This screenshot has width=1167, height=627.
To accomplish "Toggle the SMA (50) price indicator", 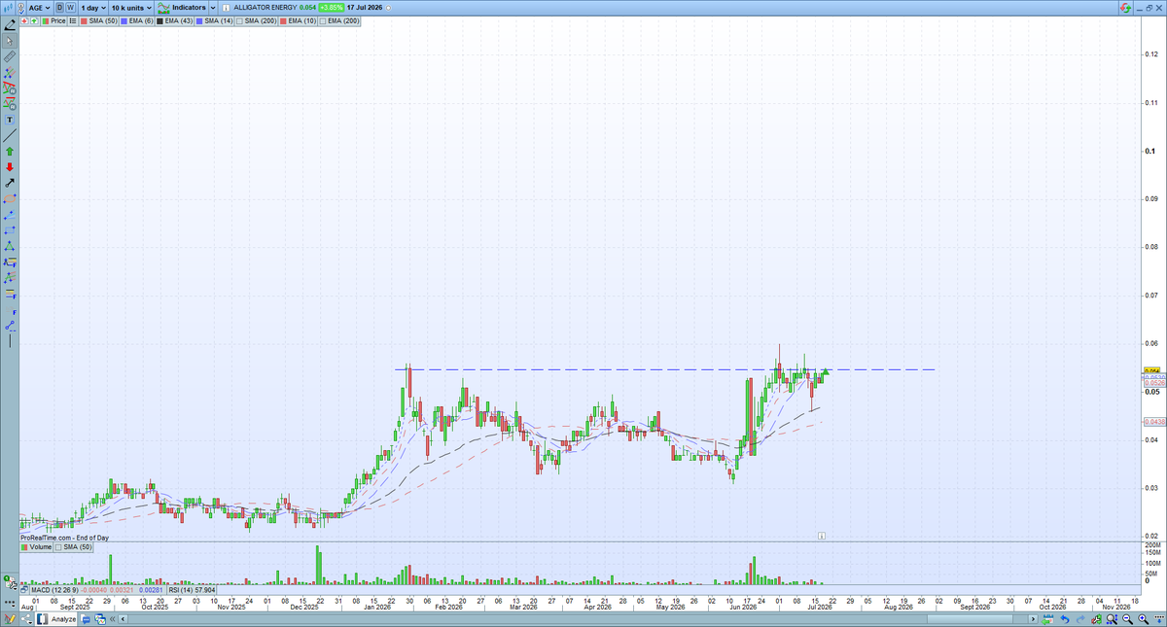I will [99, 20].
